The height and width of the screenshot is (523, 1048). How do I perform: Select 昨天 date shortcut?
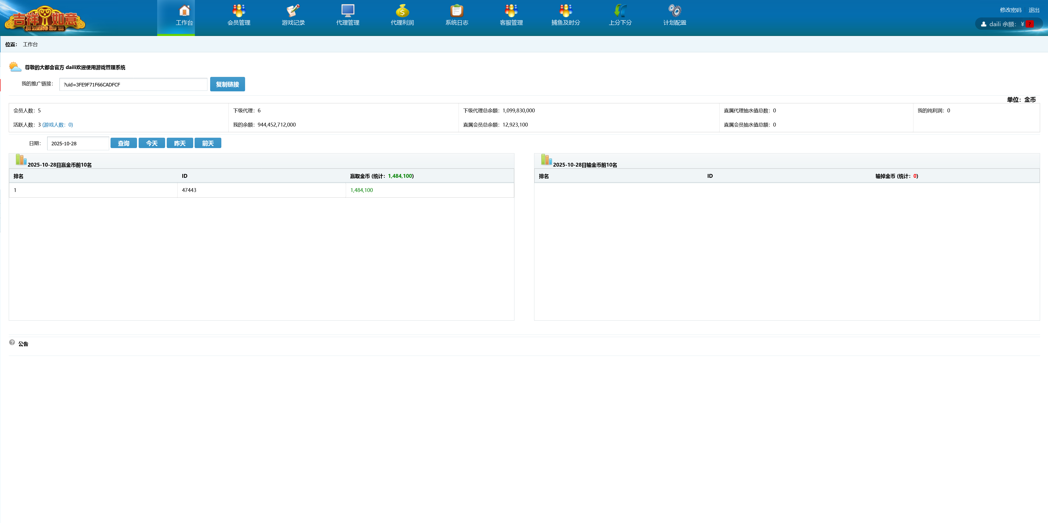pyautogui.click(x=180, y=143)
